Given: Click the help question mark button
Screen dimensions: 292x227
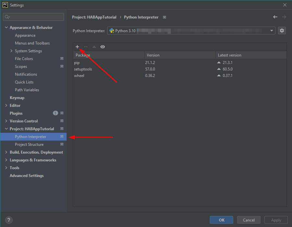Looking at the screenshot, I should (x=9, y=220).
